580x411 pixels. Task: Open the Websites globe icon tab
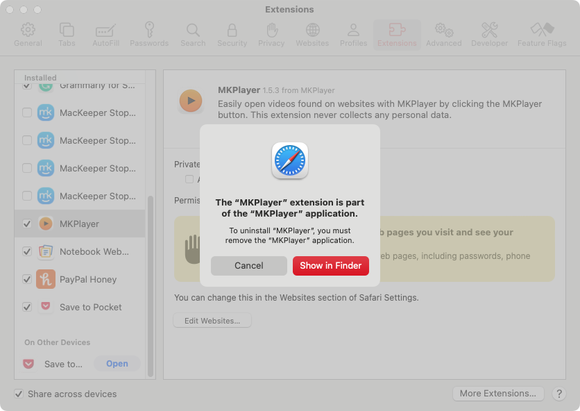coord(312,35)
